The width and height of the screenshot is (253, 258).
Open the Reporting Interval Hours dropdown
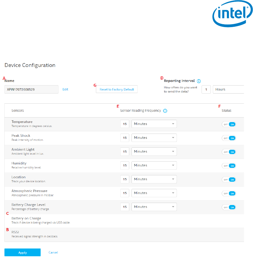coord(229,90)
